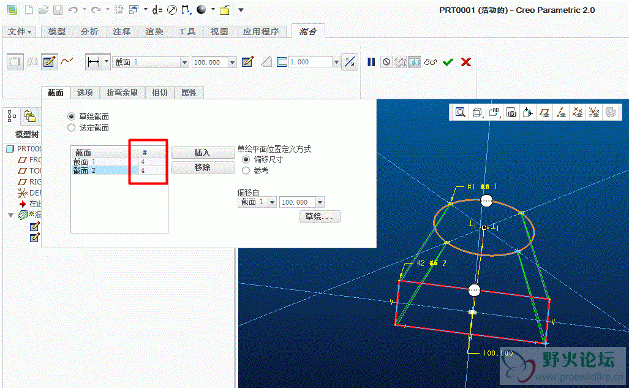Open the 属性 panel tab
This screenshot has height=388, width=629.
click(x=189, y=93)
